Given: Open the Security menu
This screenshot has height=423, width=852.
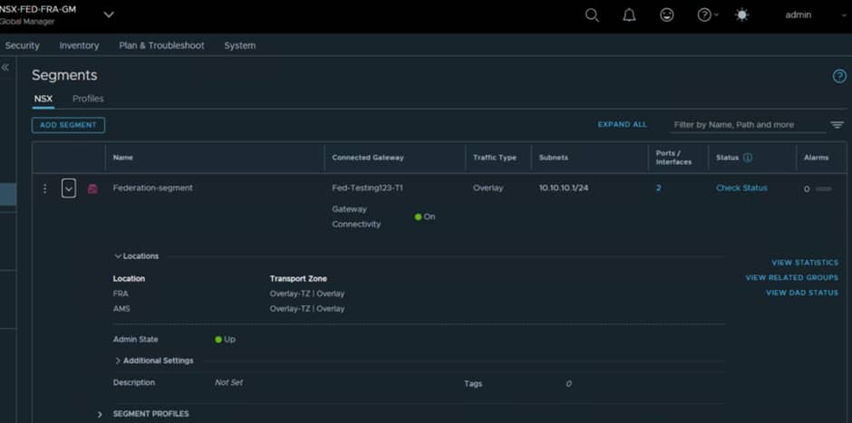Looking at the screenshot, I should [x=23, y=45].
